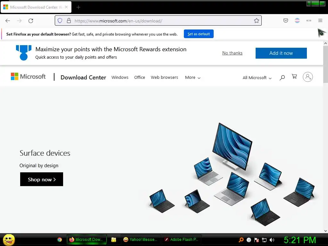Go back with the browser back arrow

[8, 21]
